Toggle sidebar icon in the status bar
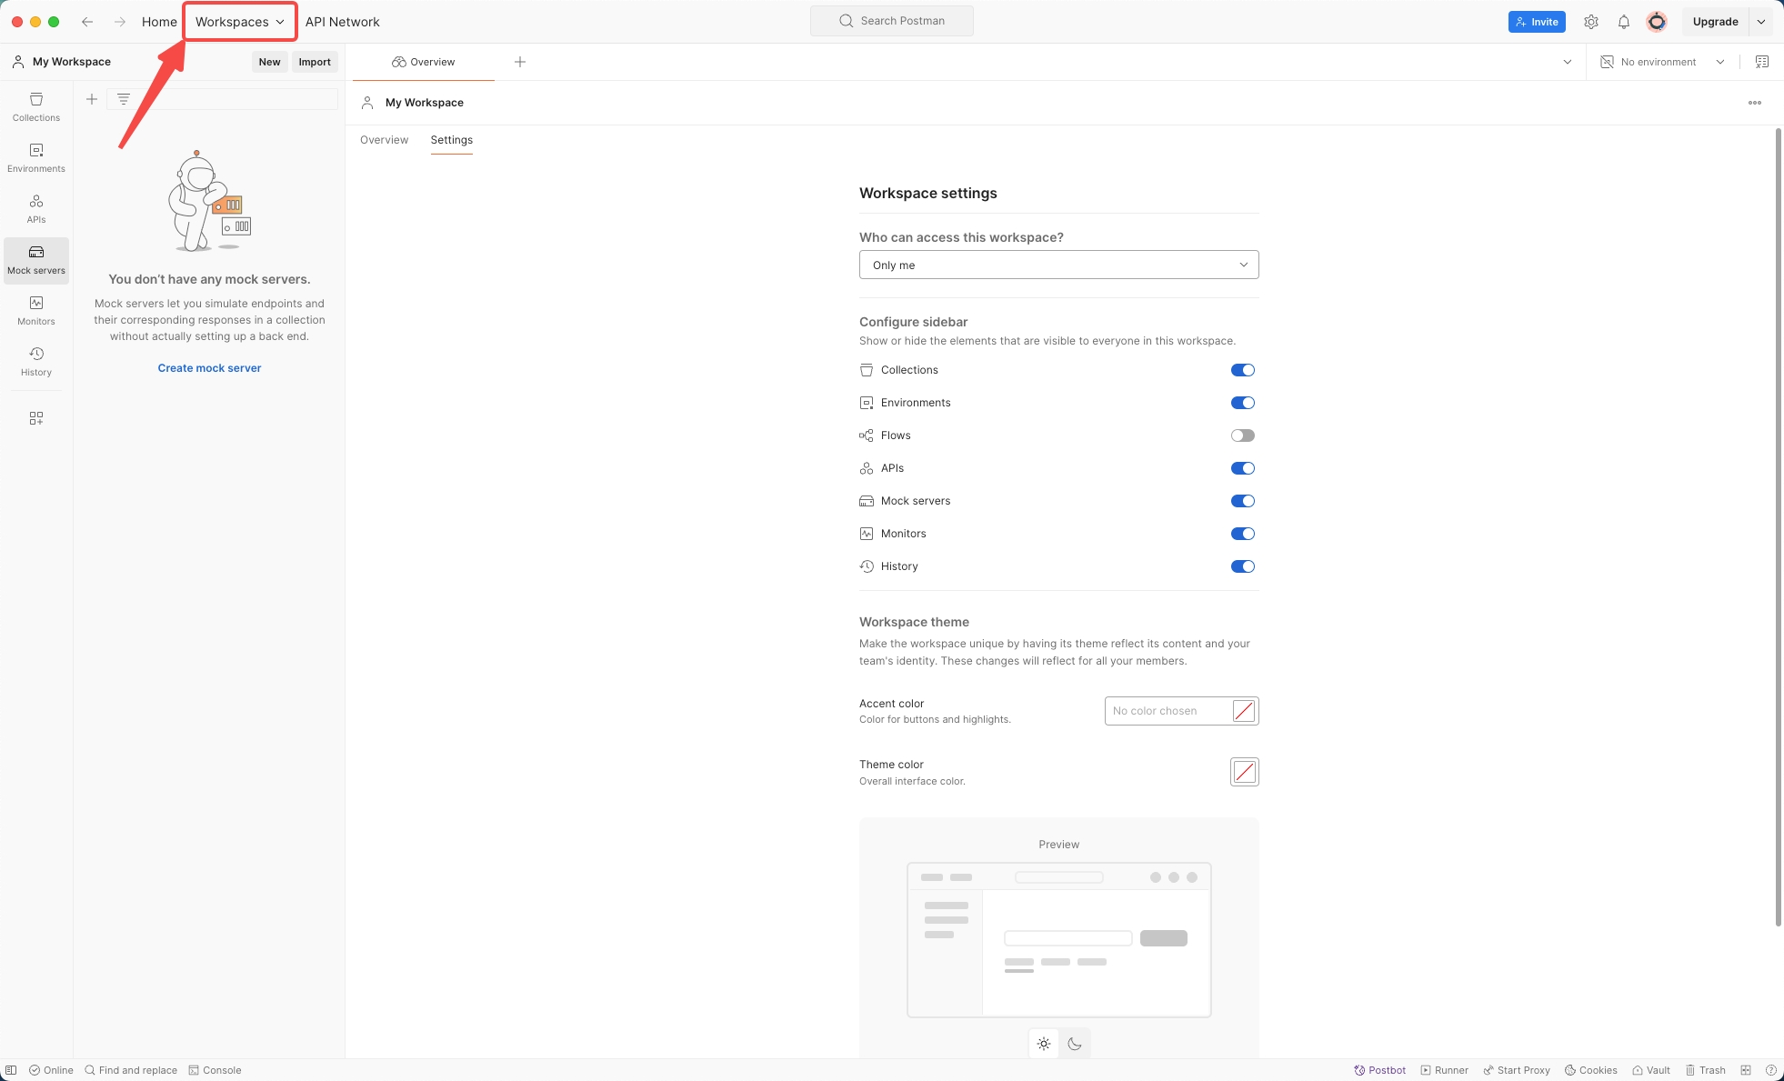 (x=11, y=1070)
